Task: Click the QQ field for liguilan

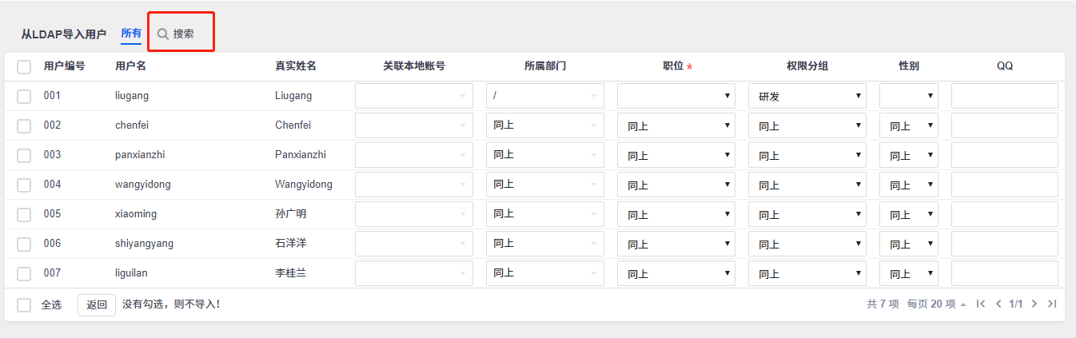Action: pyautogui.click(x=1004, y=273)
